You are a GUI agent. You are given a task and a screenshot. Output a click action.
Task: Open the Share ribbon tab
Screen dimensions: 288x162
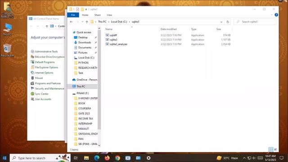97,15
